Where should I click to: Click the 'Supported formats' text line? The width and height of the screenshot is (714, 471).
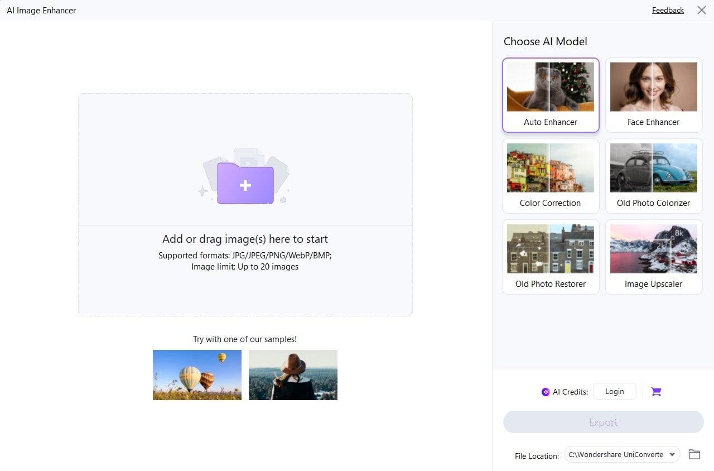[x=245, y=256]
